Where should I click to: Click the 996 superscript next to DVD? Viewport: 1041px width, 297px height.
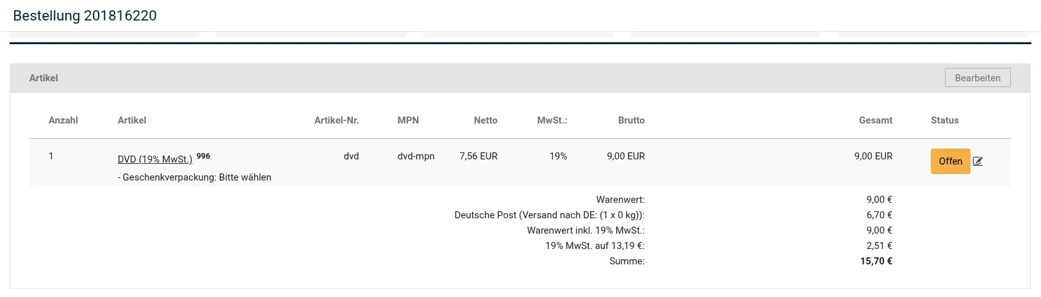pos(203,156)
